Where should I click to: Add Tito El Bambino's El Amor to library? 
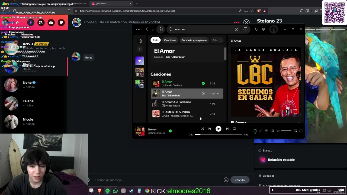[x=203, y=93]
